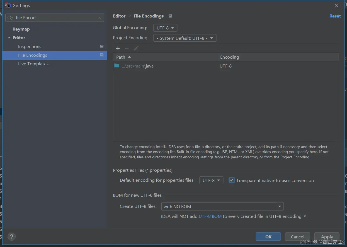This screenshot has height=247, width=347.
Task: Click the search magnifier icon in the settings search
Action: click(10, 18)
